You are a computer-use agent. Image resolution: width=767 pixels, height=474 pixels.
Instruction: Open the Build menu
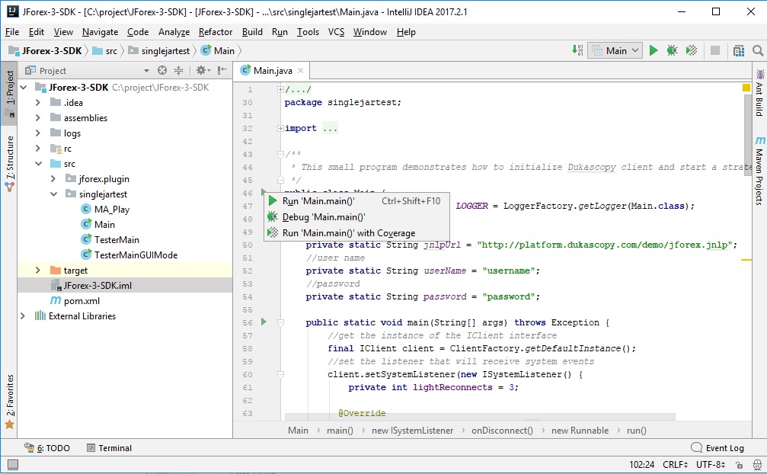252,32
